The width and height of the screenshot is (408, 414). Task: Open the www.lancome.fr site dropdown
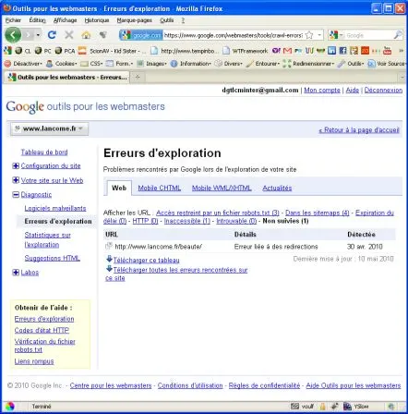[x=50, y=128]
